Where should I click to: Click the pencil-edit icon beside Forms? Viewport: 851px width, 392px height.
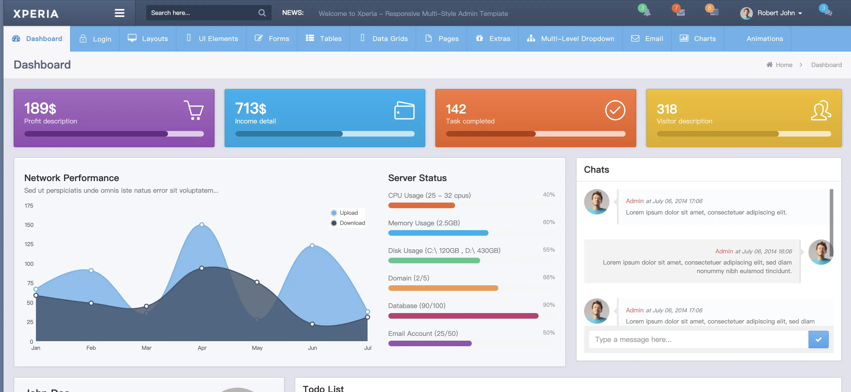click(x=259, y=38)
